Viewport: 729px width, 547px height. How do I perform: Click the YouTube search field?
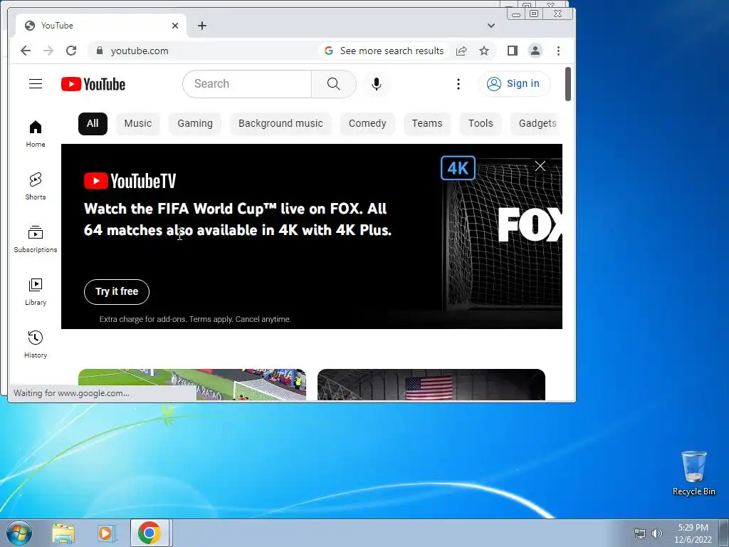[247, 84]
